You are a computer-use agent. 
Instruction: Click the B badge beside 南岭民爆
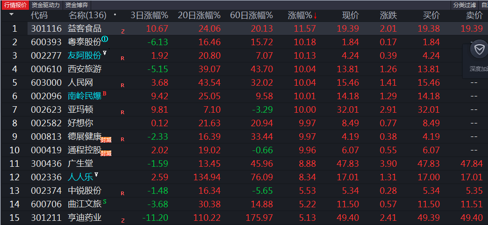coord(105,93)
